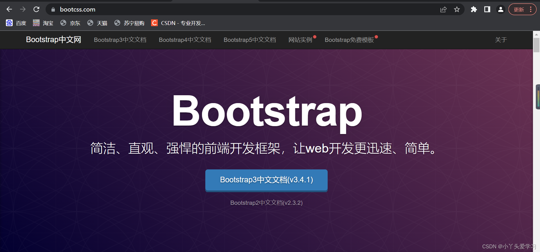This screenshot has width=540, height=252.
Task: Click the 京东 globe favicon
Action: click(63, 23)
